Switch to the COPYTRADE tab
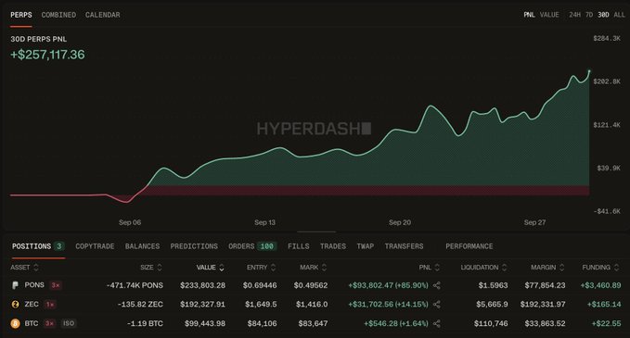 point(95,246)
